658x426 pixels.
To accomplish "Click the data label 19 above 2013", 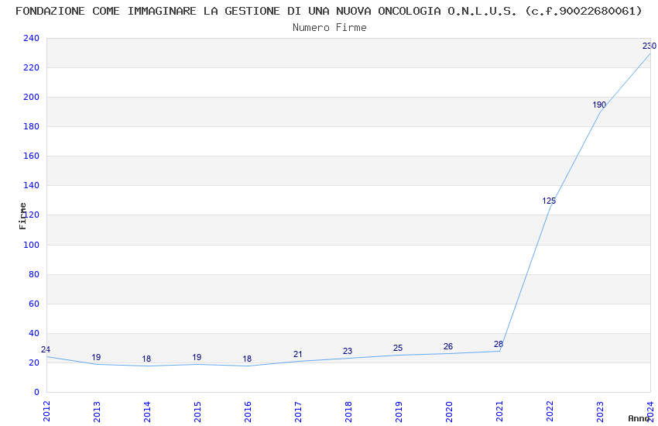I will (96, 357).
